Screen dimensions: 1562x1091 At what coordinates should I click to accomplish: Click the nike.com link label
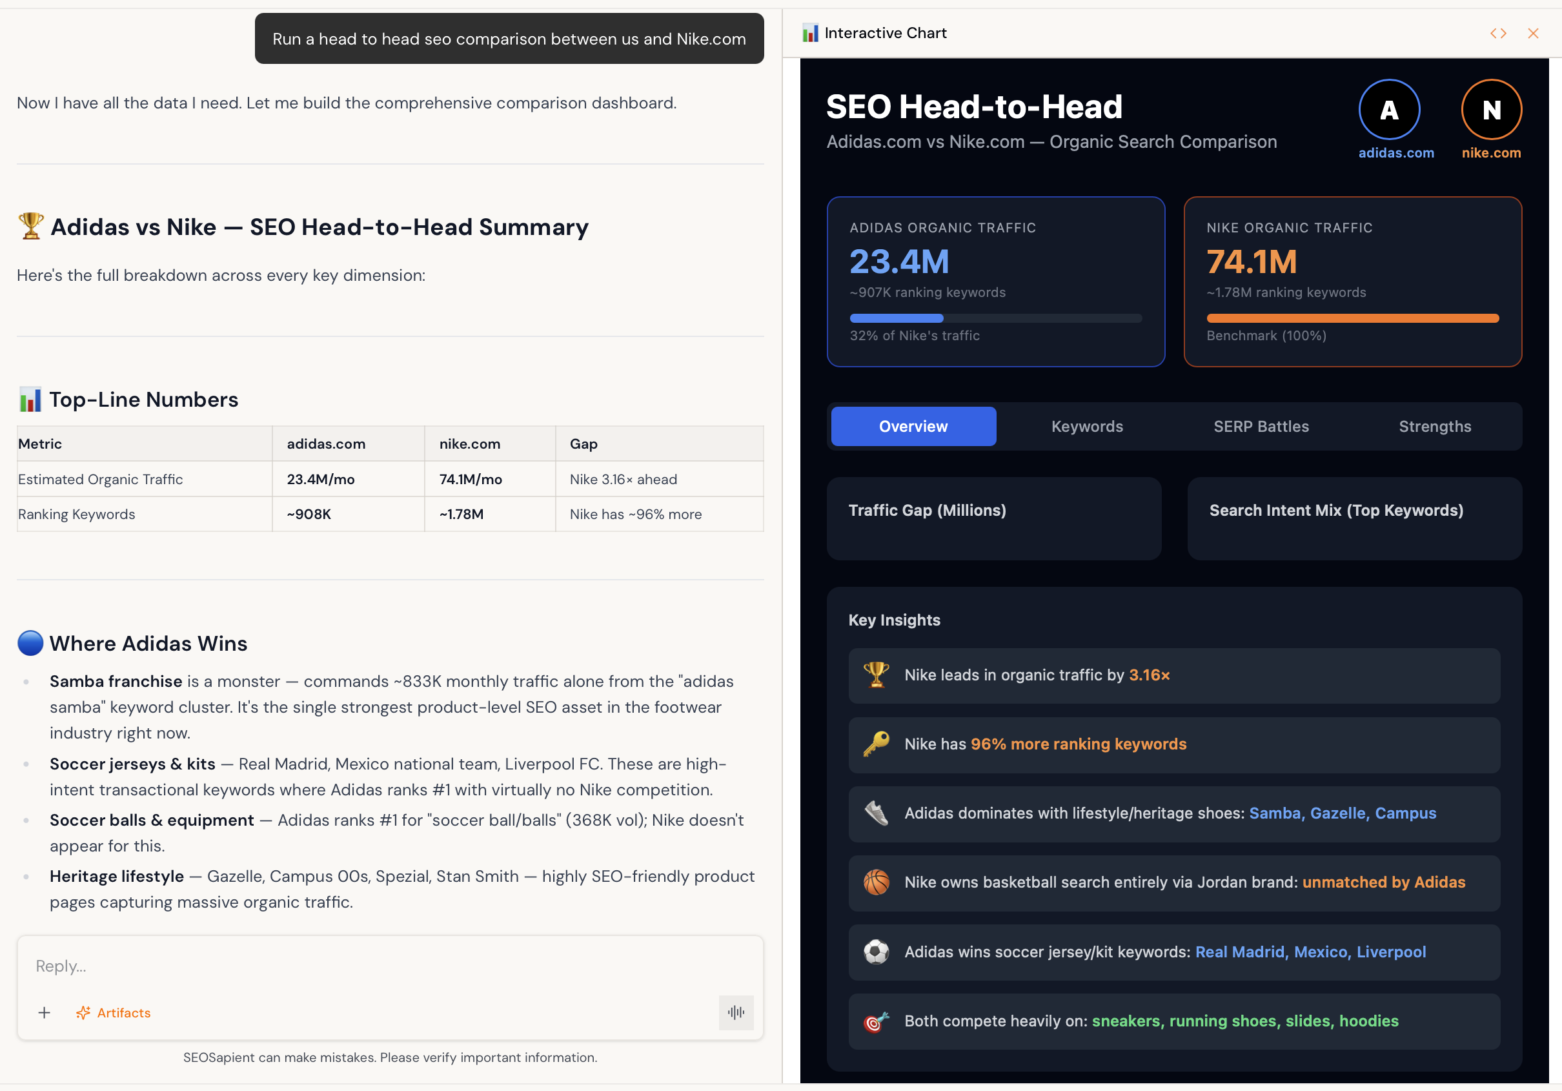pos(1490,153)
